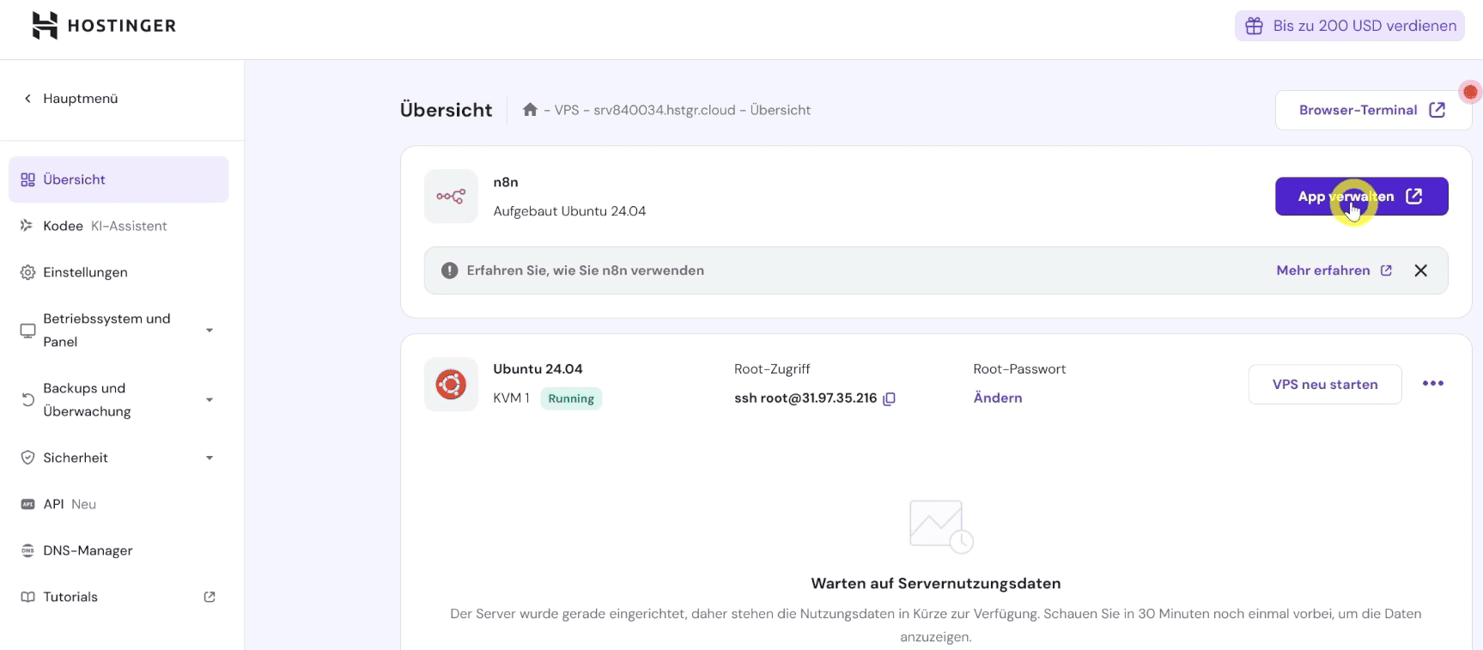Click the 'ssh root@31.97.35.216' text
Screen dimensions: 1483x650
[805, 398]
